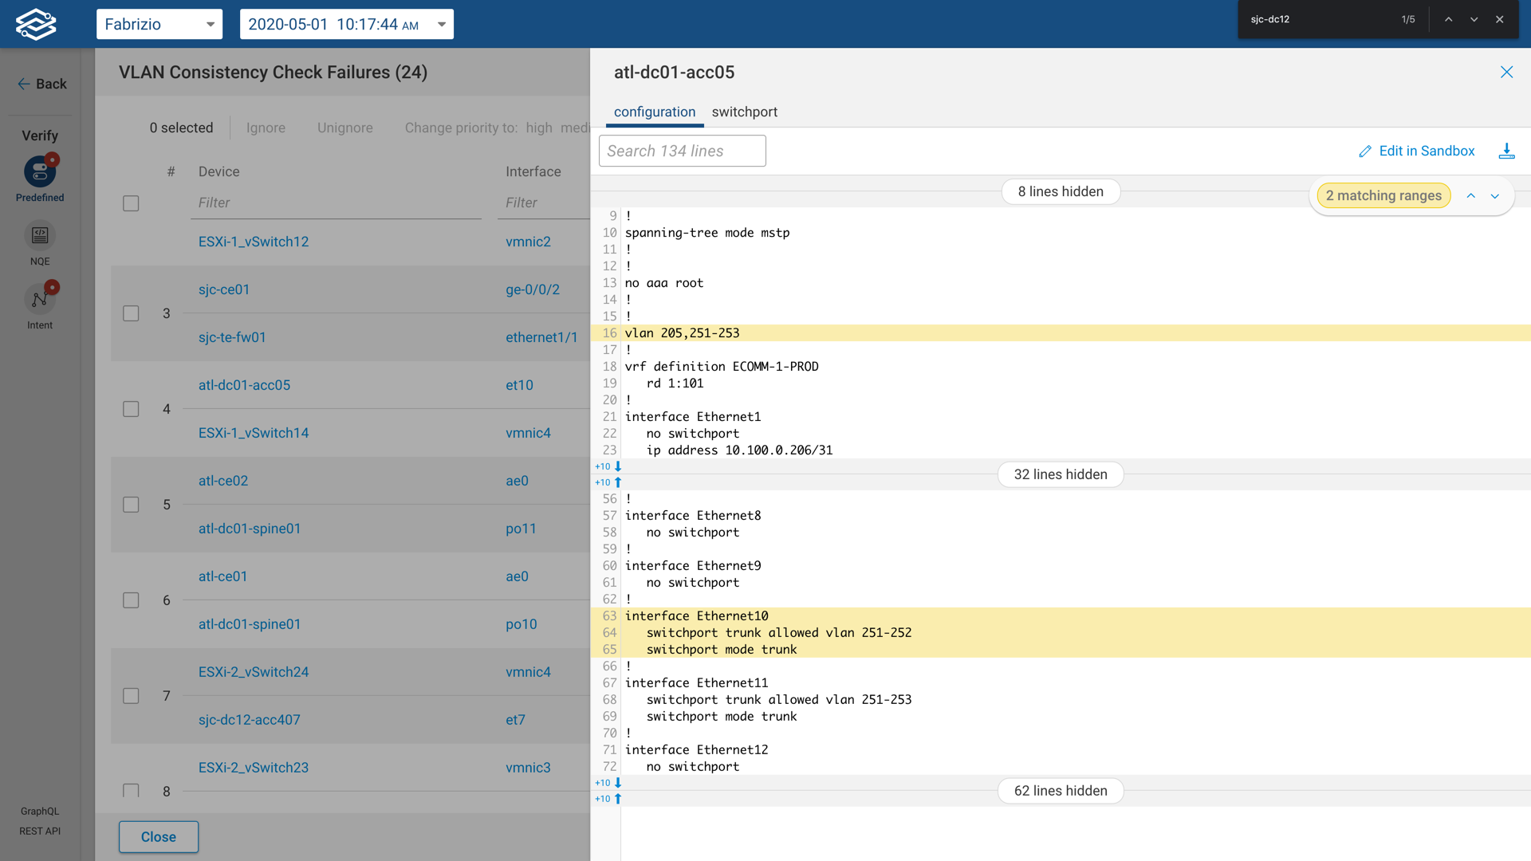Click the Close button below the failures list

pos(158,836)
